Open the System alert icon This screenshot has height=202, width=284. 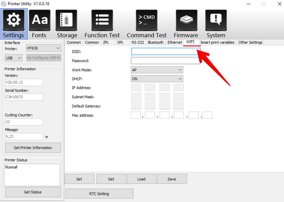click(216, 21)
